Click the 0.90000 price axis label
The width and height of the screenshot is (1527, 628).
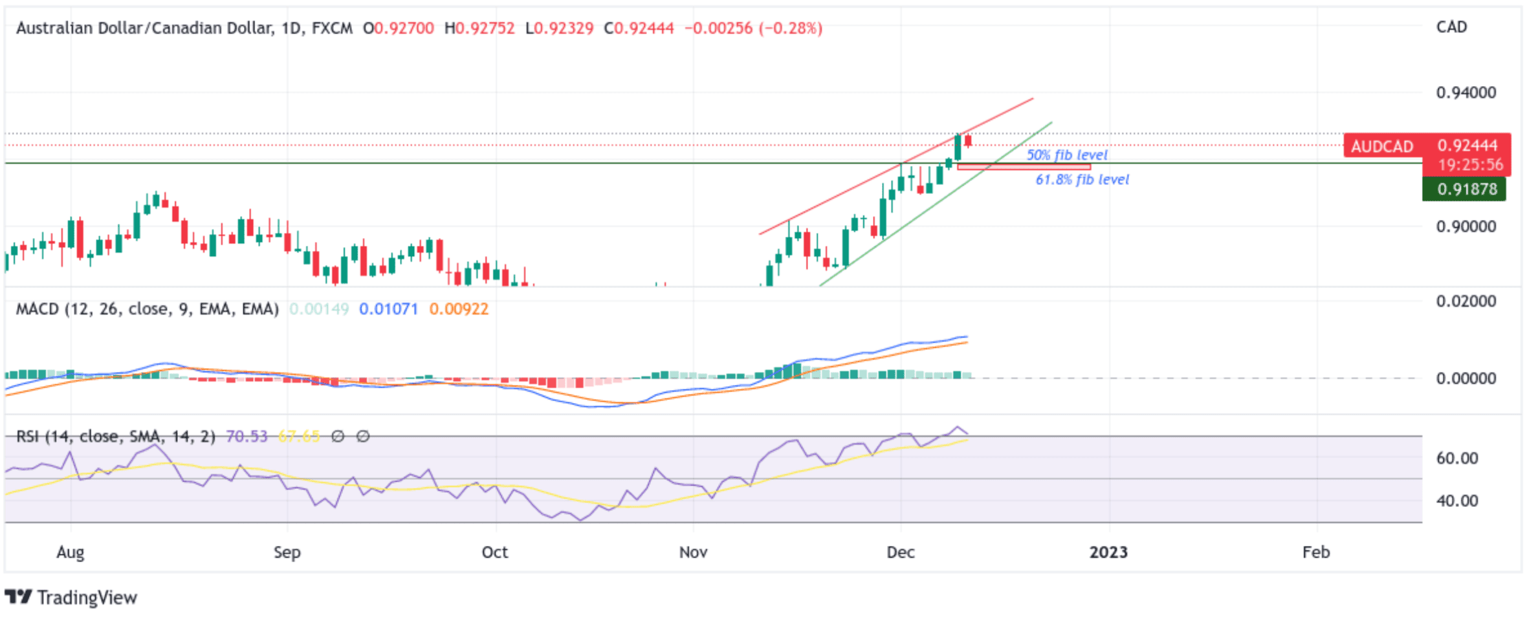click(x=1466, y=227)
